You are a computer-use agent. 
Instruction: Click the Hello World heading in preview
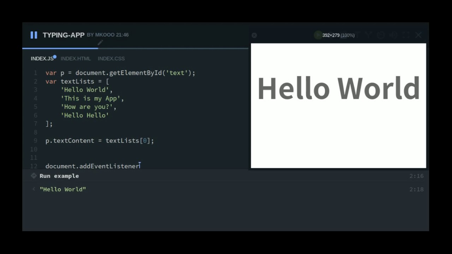coord(339,88)
